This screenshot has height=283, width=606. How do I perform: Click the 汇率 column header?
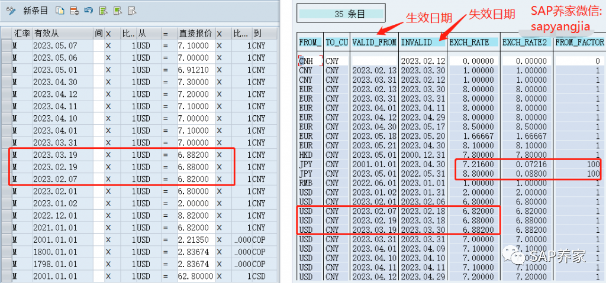tap(22, 34)
